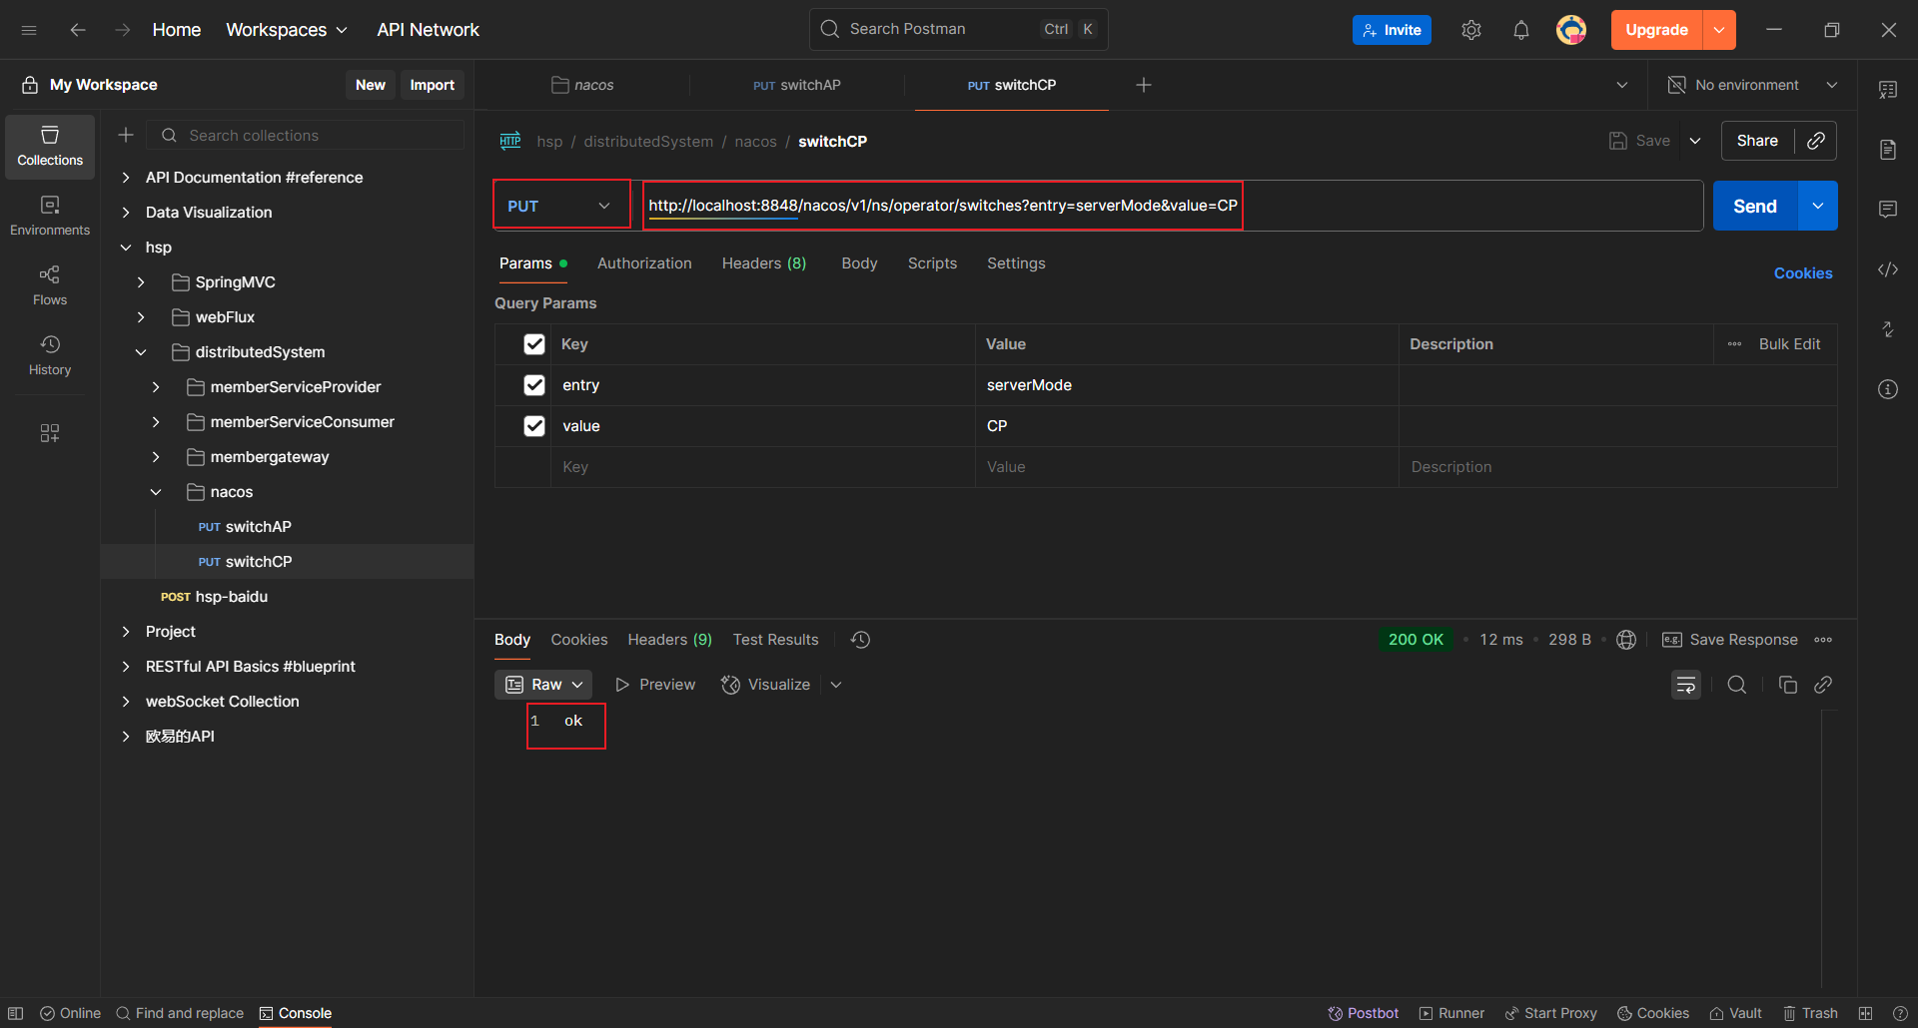This screenshot has height=1028, width=1918.
Task: Open the notifications bell
Action: 1520,30
